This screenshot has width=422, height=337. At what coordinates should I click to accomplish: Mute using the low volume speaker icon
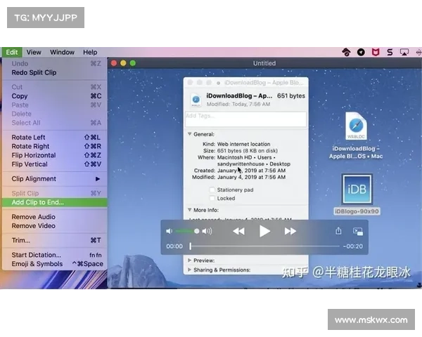click(x=169, y=231)
